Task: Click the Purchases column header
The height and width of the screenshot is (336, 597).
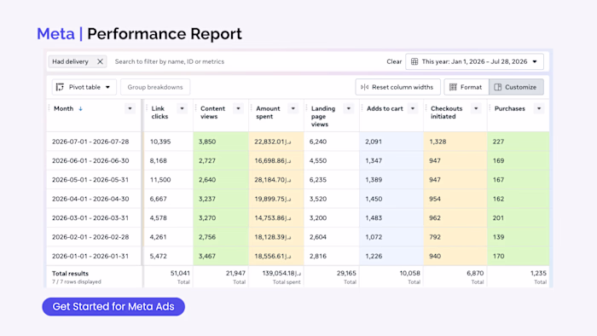Action: [x=509, y=109]
